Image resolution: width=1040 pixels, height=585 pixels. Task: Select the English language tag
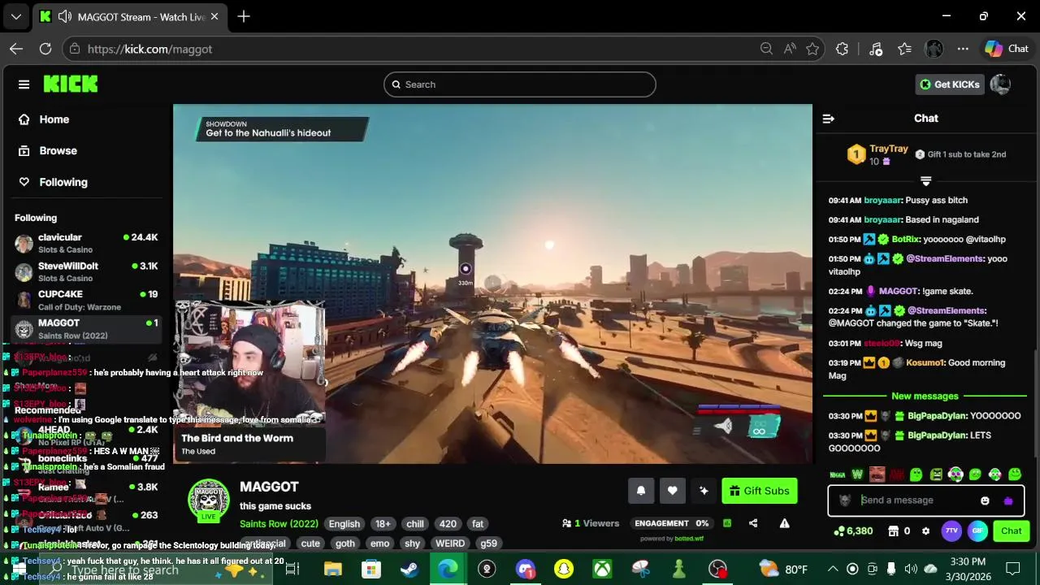[x=344, y=524]
